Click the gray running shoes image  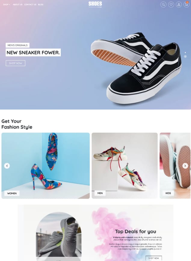point(59,236)
